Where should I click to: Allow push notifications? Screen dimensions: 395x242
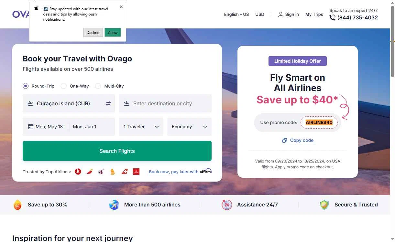coord(113,32)
